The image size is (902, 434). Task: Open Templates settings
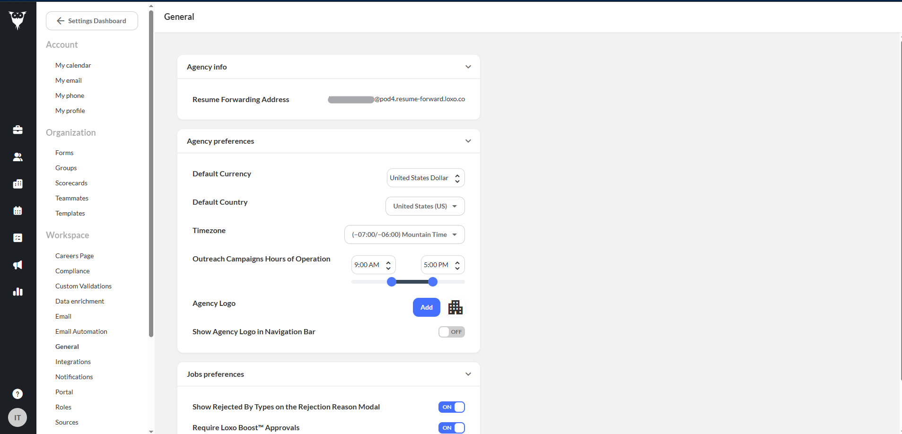70,213
